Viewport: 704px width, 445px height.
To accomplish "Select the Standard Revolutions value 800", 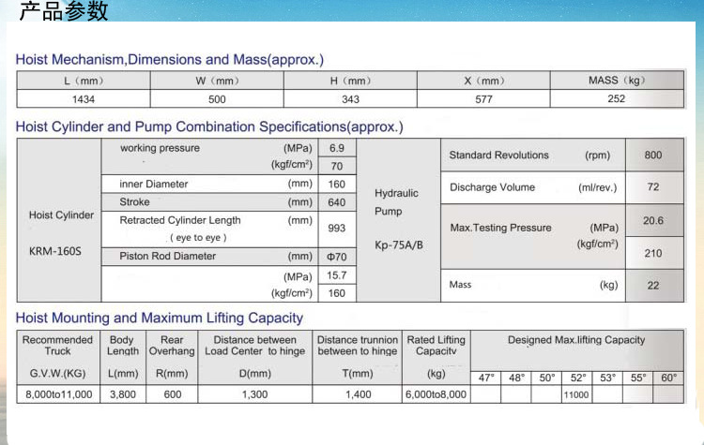I will pos(652,156).
